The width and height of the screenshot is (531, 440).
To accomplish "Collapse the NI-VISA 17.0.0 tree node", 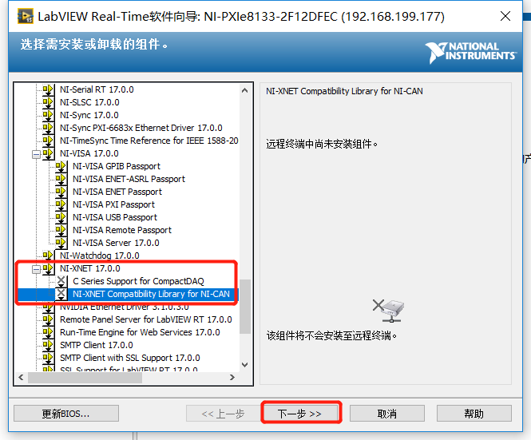I will (x=36, y=155).
